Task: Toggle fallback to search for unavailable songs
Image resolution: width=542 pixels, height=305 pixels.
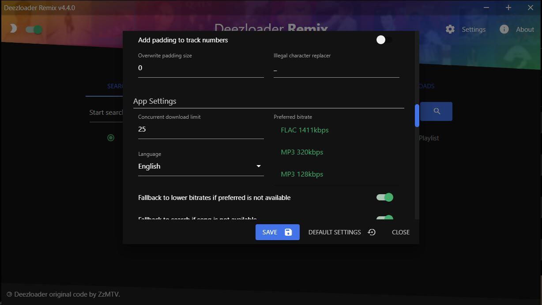Action: (384, 218)
